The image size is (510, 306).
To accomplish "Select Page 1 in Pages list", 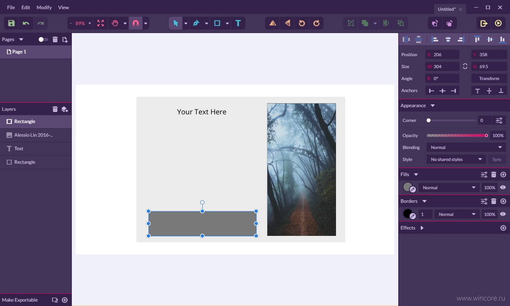I will pyautogui.click(x=36, y=52).
